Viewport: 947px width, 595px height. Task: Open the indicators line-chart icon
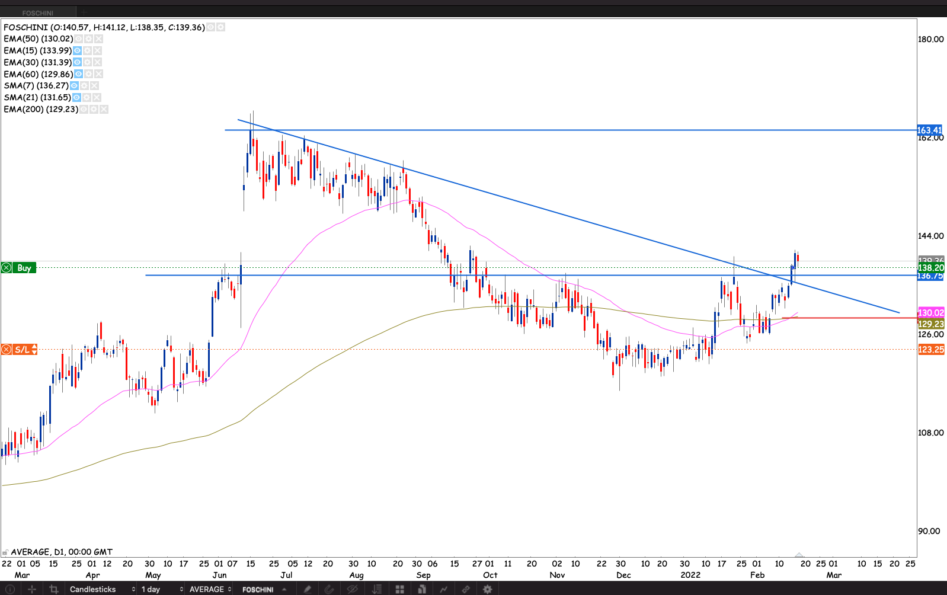click(443, 589)
